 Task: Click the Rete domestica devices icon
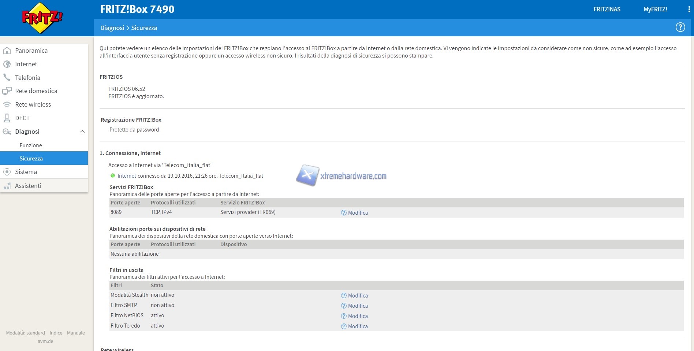pos(7,91)
